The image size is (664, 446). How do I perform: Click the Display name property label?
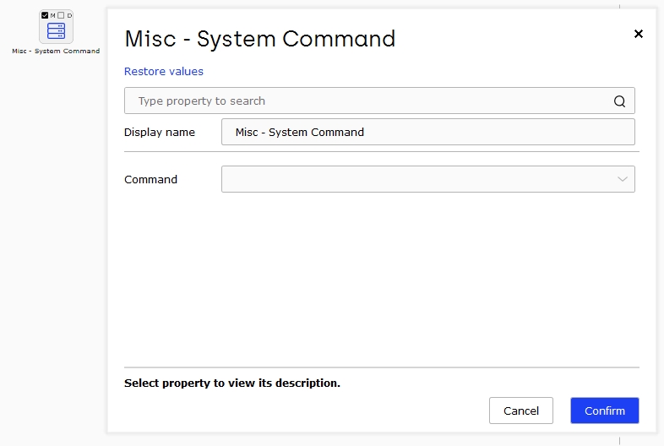coord(159,133)
